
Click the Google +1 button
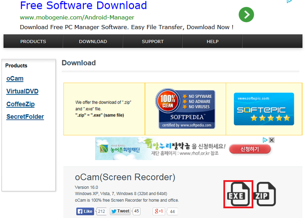point(159,211)
